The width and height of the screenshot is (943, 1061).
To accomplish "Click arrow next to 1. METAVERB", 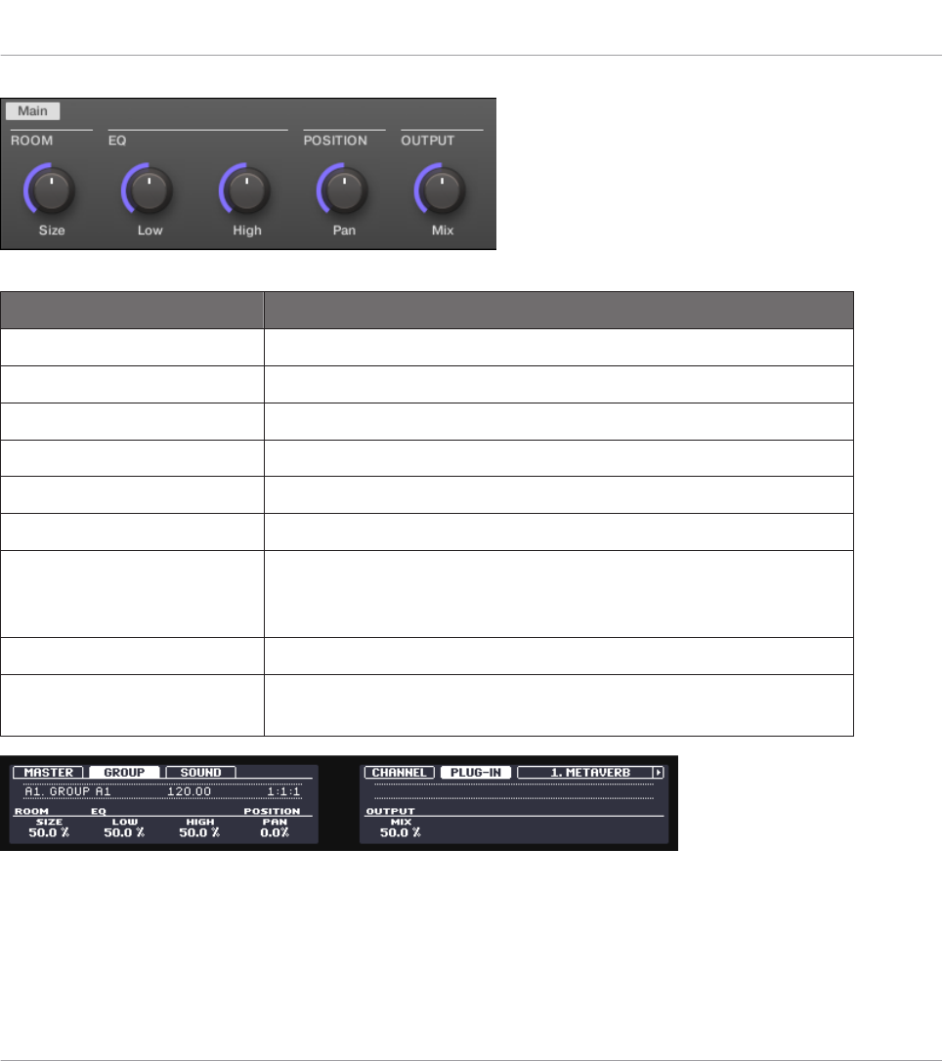I will [658, 772].
